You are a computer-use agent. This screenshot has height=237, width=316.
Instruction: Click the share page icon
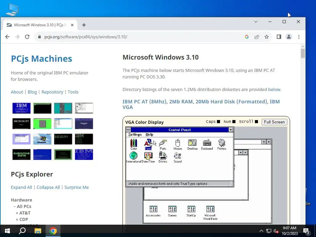pos(257,37)
